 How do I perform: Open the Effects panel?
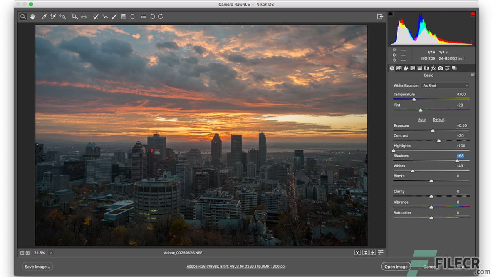click(434, 68)
